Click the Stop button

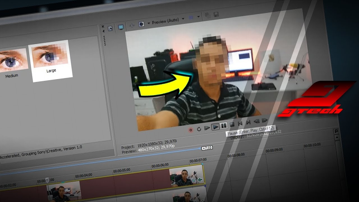[232, 125]
